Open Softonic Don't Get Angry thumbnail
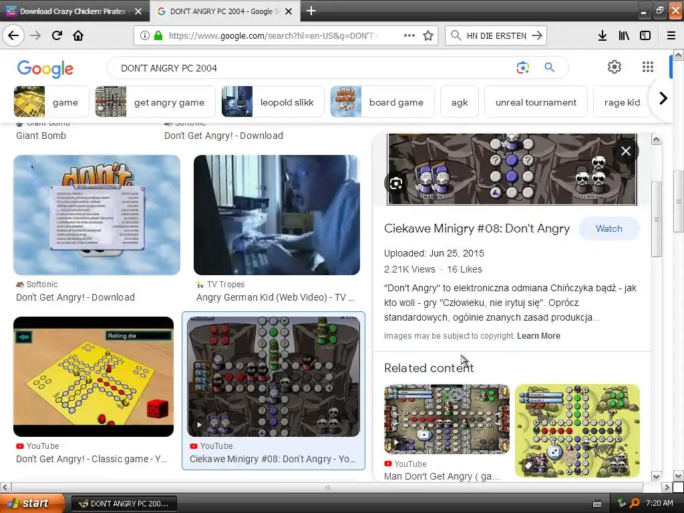The height and width of the screenshot is (513, 684). pyautogui.click(x=97, y=215)
